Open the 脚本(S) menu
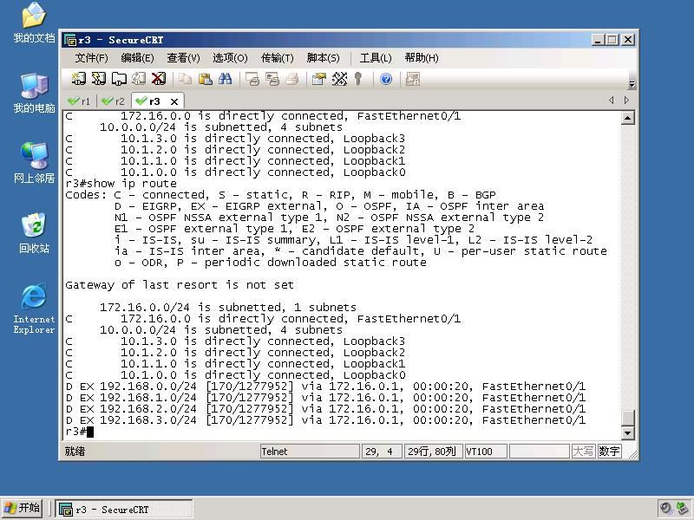 pyautogui.click(x=323, y=58)
